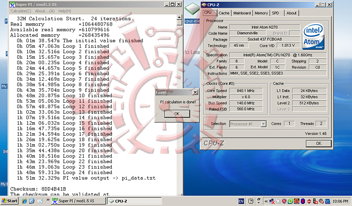352x206 pixels.
Task: Expand the Processor #1 selection dropdown
Action: click(x=264, y=124)
